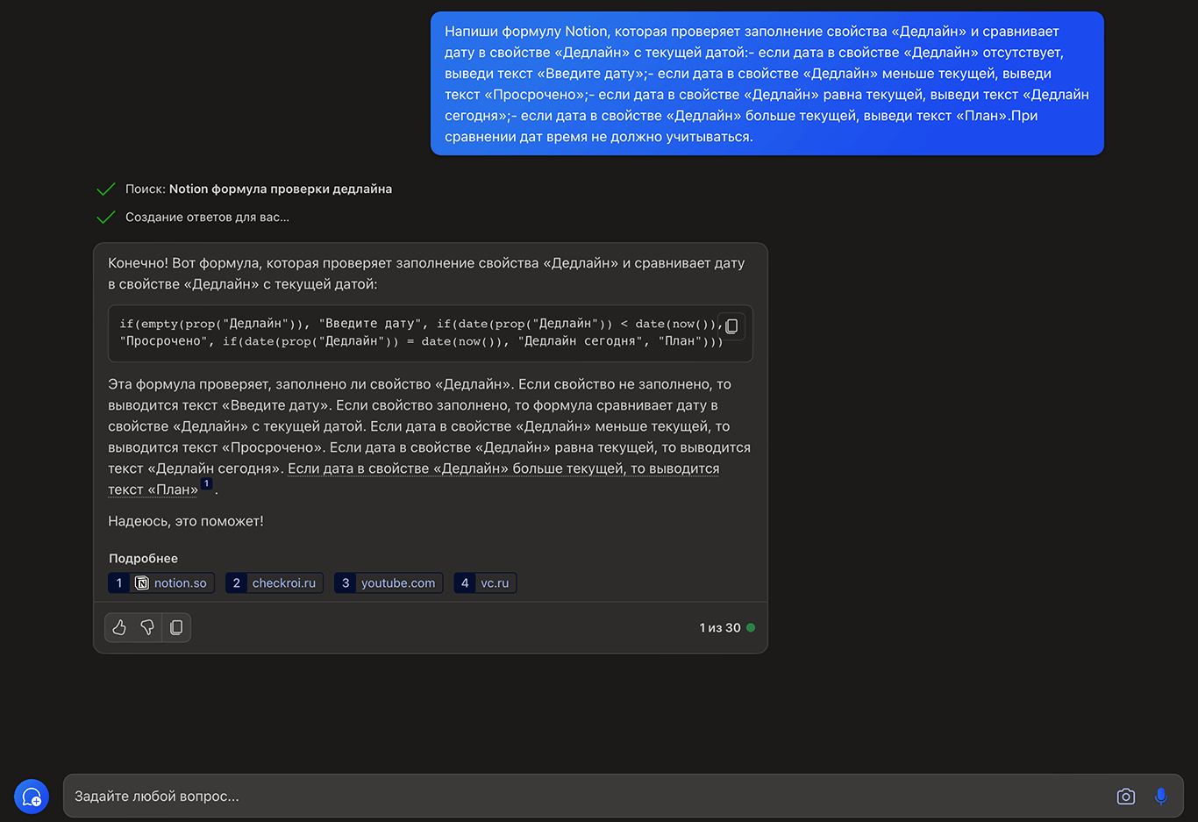Click 'Надеюсь, это поможет!' text
The height and width of the screenshot is (822, 1198).
click(186, 521)
